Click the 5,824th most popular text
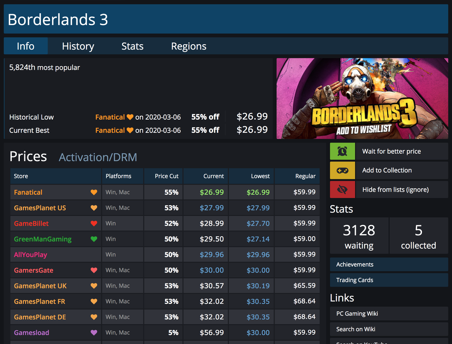452x344 pixels. (x=45, y=68)
